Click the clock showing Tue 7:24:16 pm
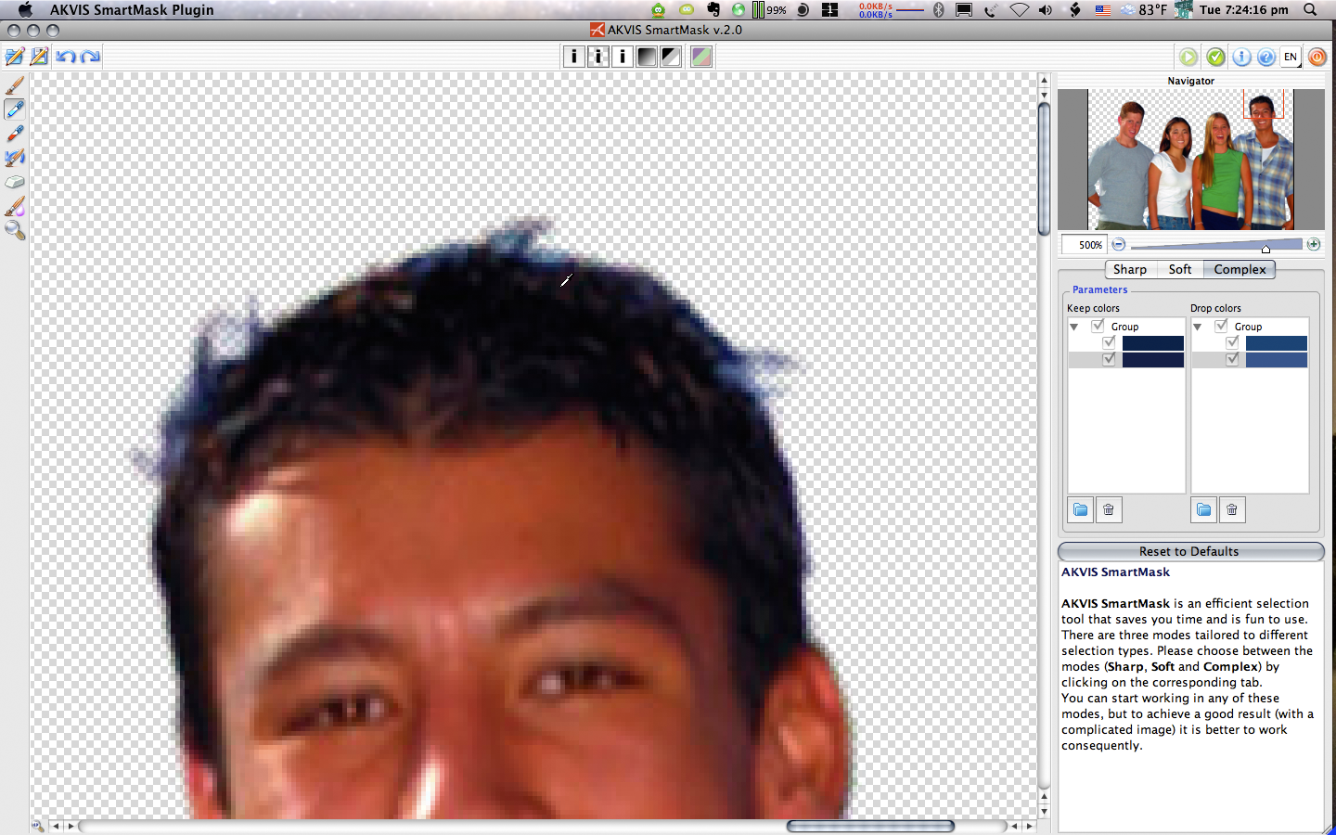This screenshot has width=1336, height=835. 1243,9
